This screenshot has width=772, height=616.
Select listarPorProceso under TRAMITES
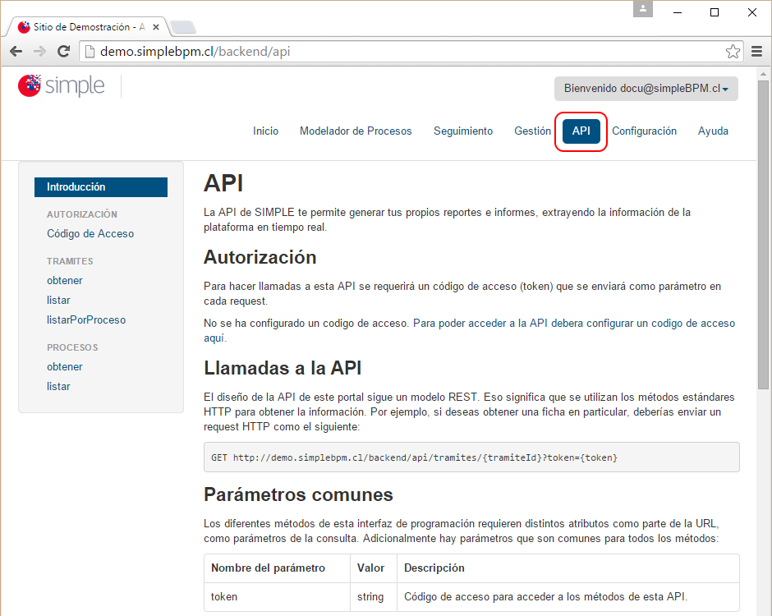(86, 319)
